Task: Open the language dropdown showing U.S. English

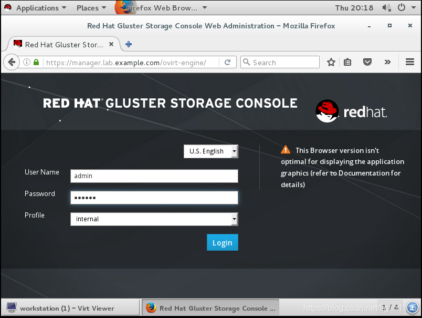Action: (210, 151)
